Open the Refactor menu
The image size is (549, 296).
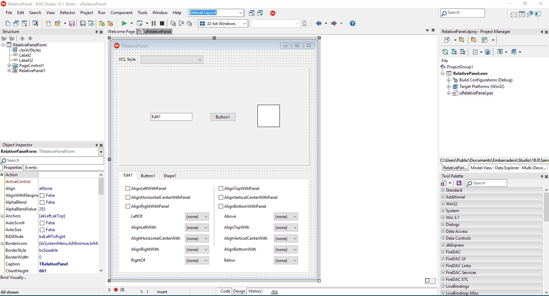[x=68, y=13]
